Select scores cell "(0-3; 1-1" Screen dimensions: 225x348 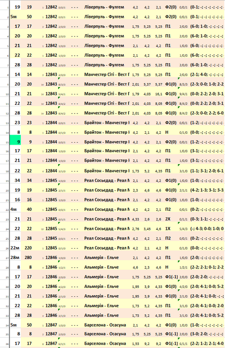point(207,219)
